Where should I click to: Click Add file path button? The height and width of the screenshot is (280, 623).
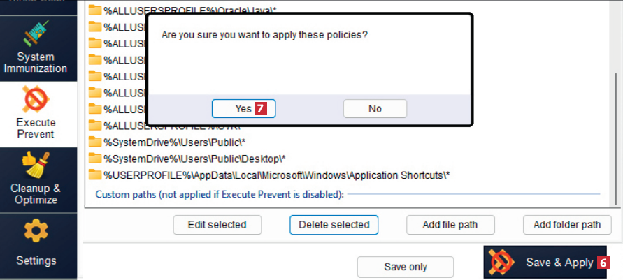tap(450, 225)
